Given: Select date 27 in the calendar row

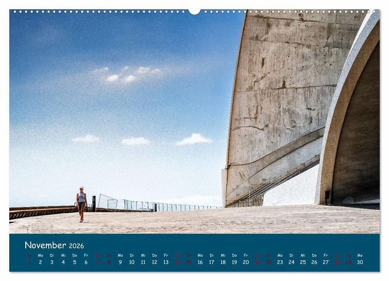Looking at the screenshot, I should pos(326,262).
